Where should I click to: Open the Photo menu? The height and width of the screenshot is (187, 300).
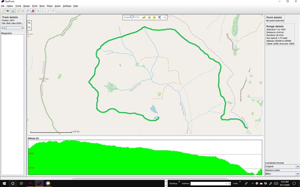click(x=49, y=6)
